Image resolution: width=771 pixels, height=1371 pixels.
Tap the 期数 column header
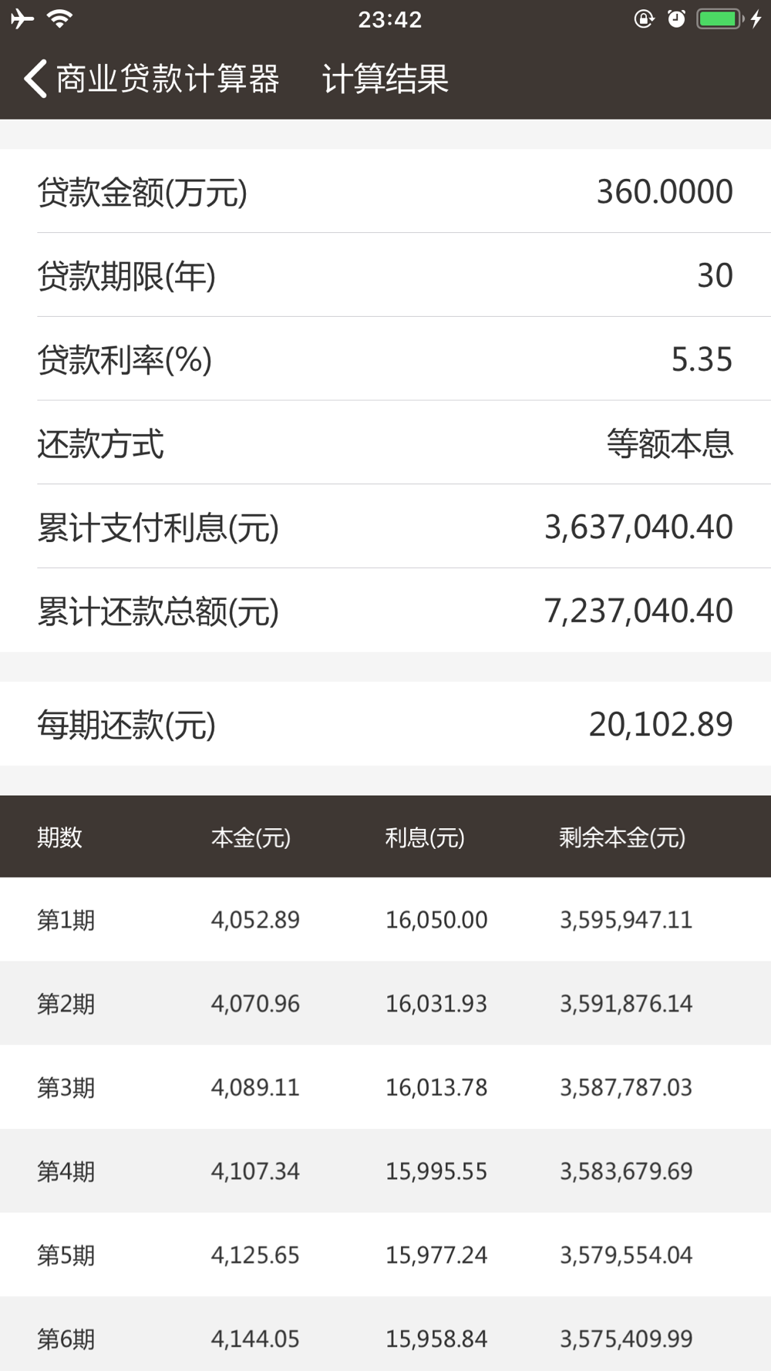[59, 837]
